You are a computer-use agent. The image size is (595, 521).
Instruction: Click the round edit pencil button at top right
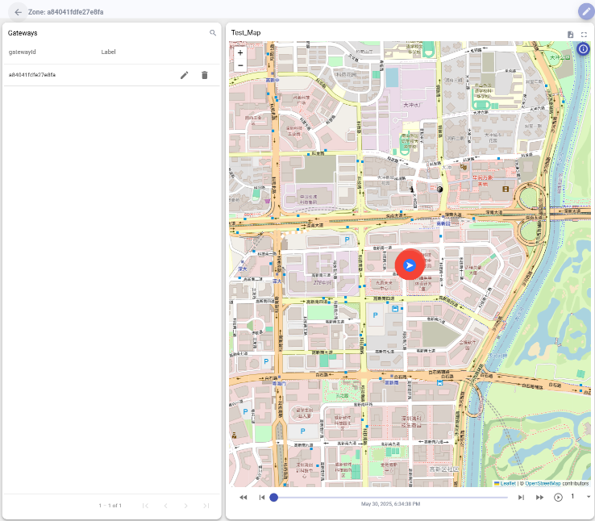pyautogui.click(x=586, y=12)
